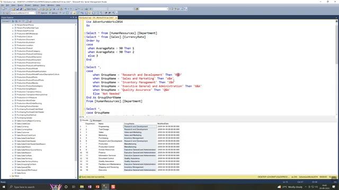The image size is (339, 190).
Task: Select Production.WorkOrder table in tree
Action: coord(26,100)
